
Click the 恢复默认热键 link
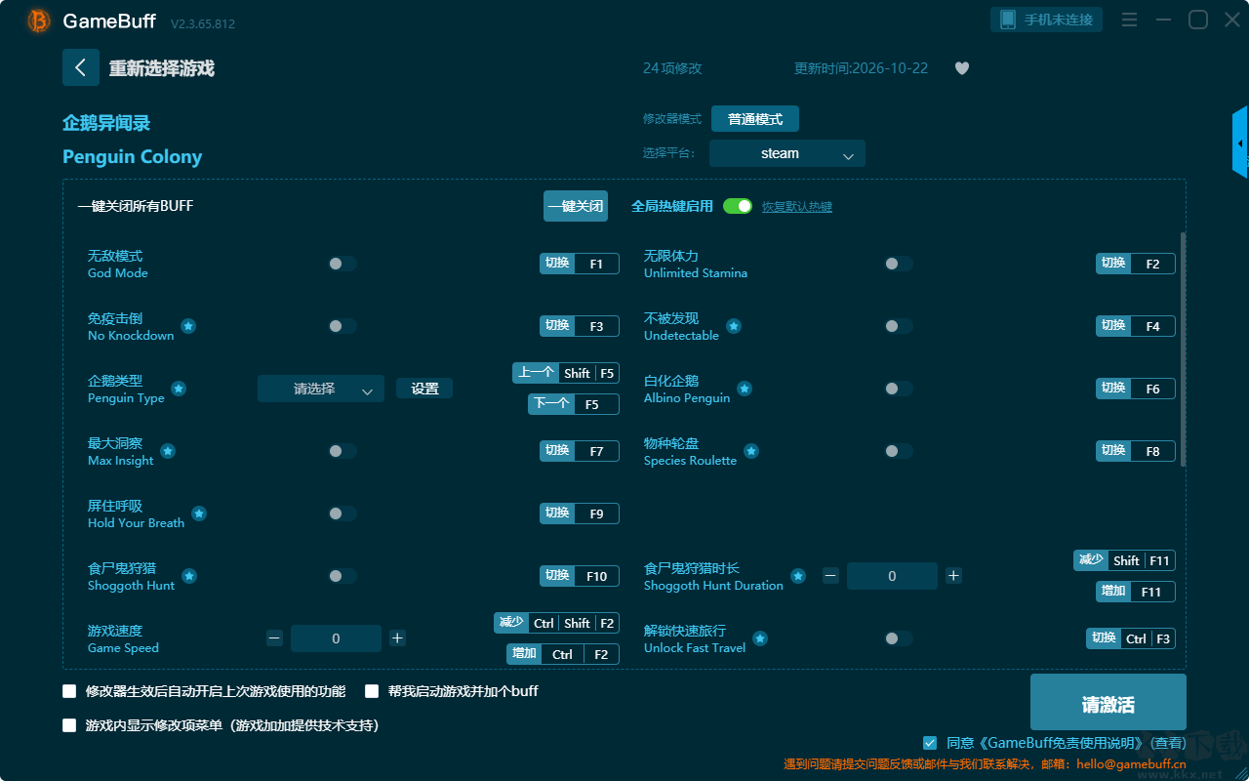pos(797,207)
